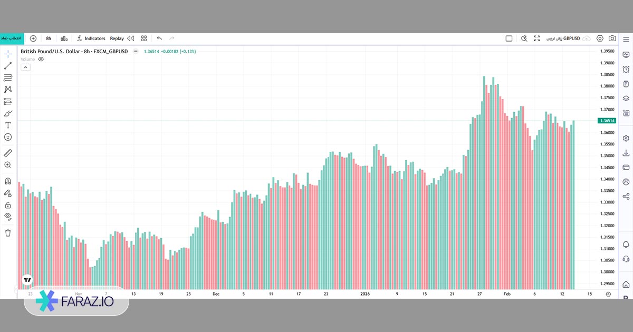Open the right sidebar gear settings
The image size is (633, 332).
click(626, 138)
